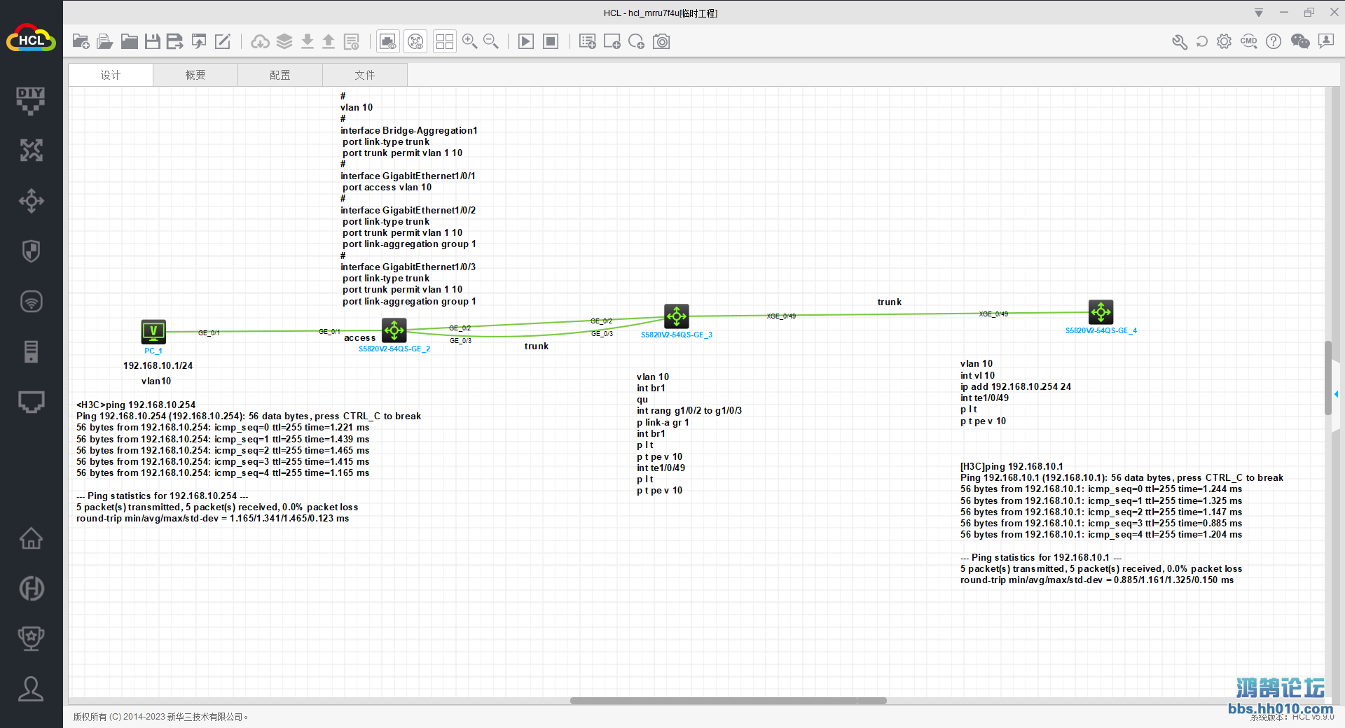Stop all devices with stop button
1345x728 pixels.
coord(551,41)
